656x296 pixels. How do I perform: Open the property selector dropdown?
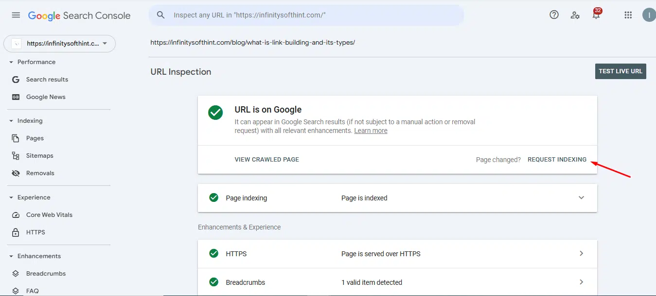(x=59, y=44)
